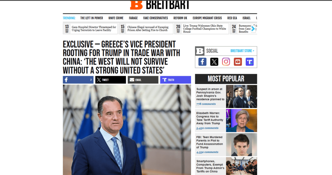332x175 pixels.
Task: Open Breitbart's YouTube icon
Action: pos(238,62)
